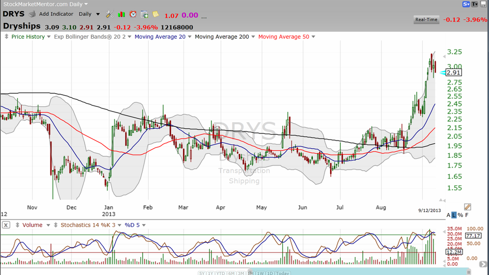
Task: Click the Moving Average 50 label
Action: (284, 37)
